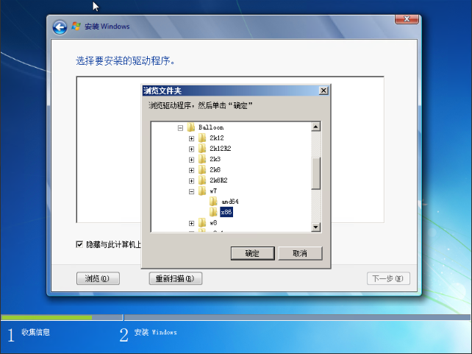Select the highlighted x86 folder name

pyautogui.click(x=226, y=212)
